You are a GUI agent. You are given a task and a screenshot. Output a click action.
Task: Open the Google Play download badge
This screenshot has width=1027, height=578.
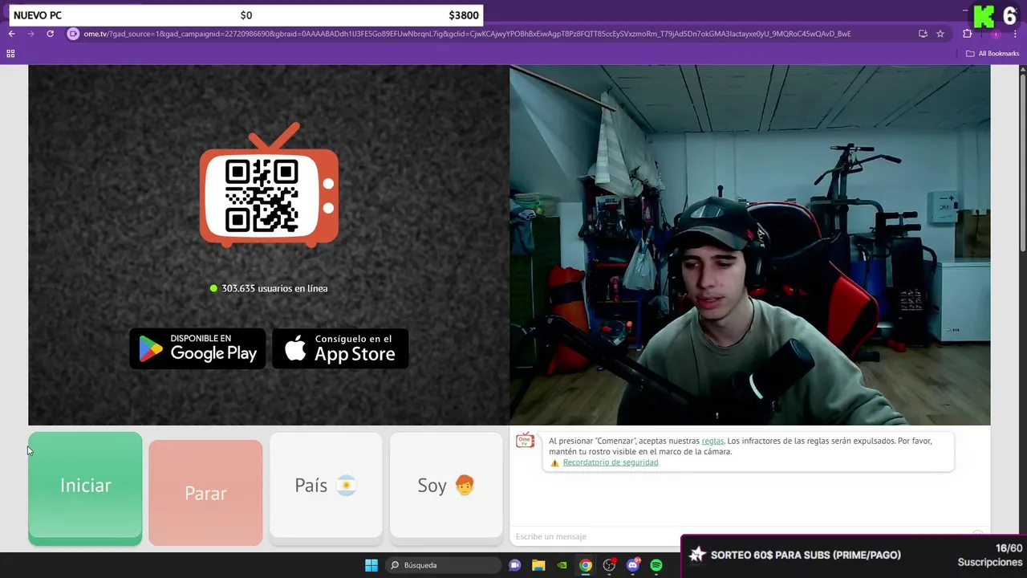point(197,348)
